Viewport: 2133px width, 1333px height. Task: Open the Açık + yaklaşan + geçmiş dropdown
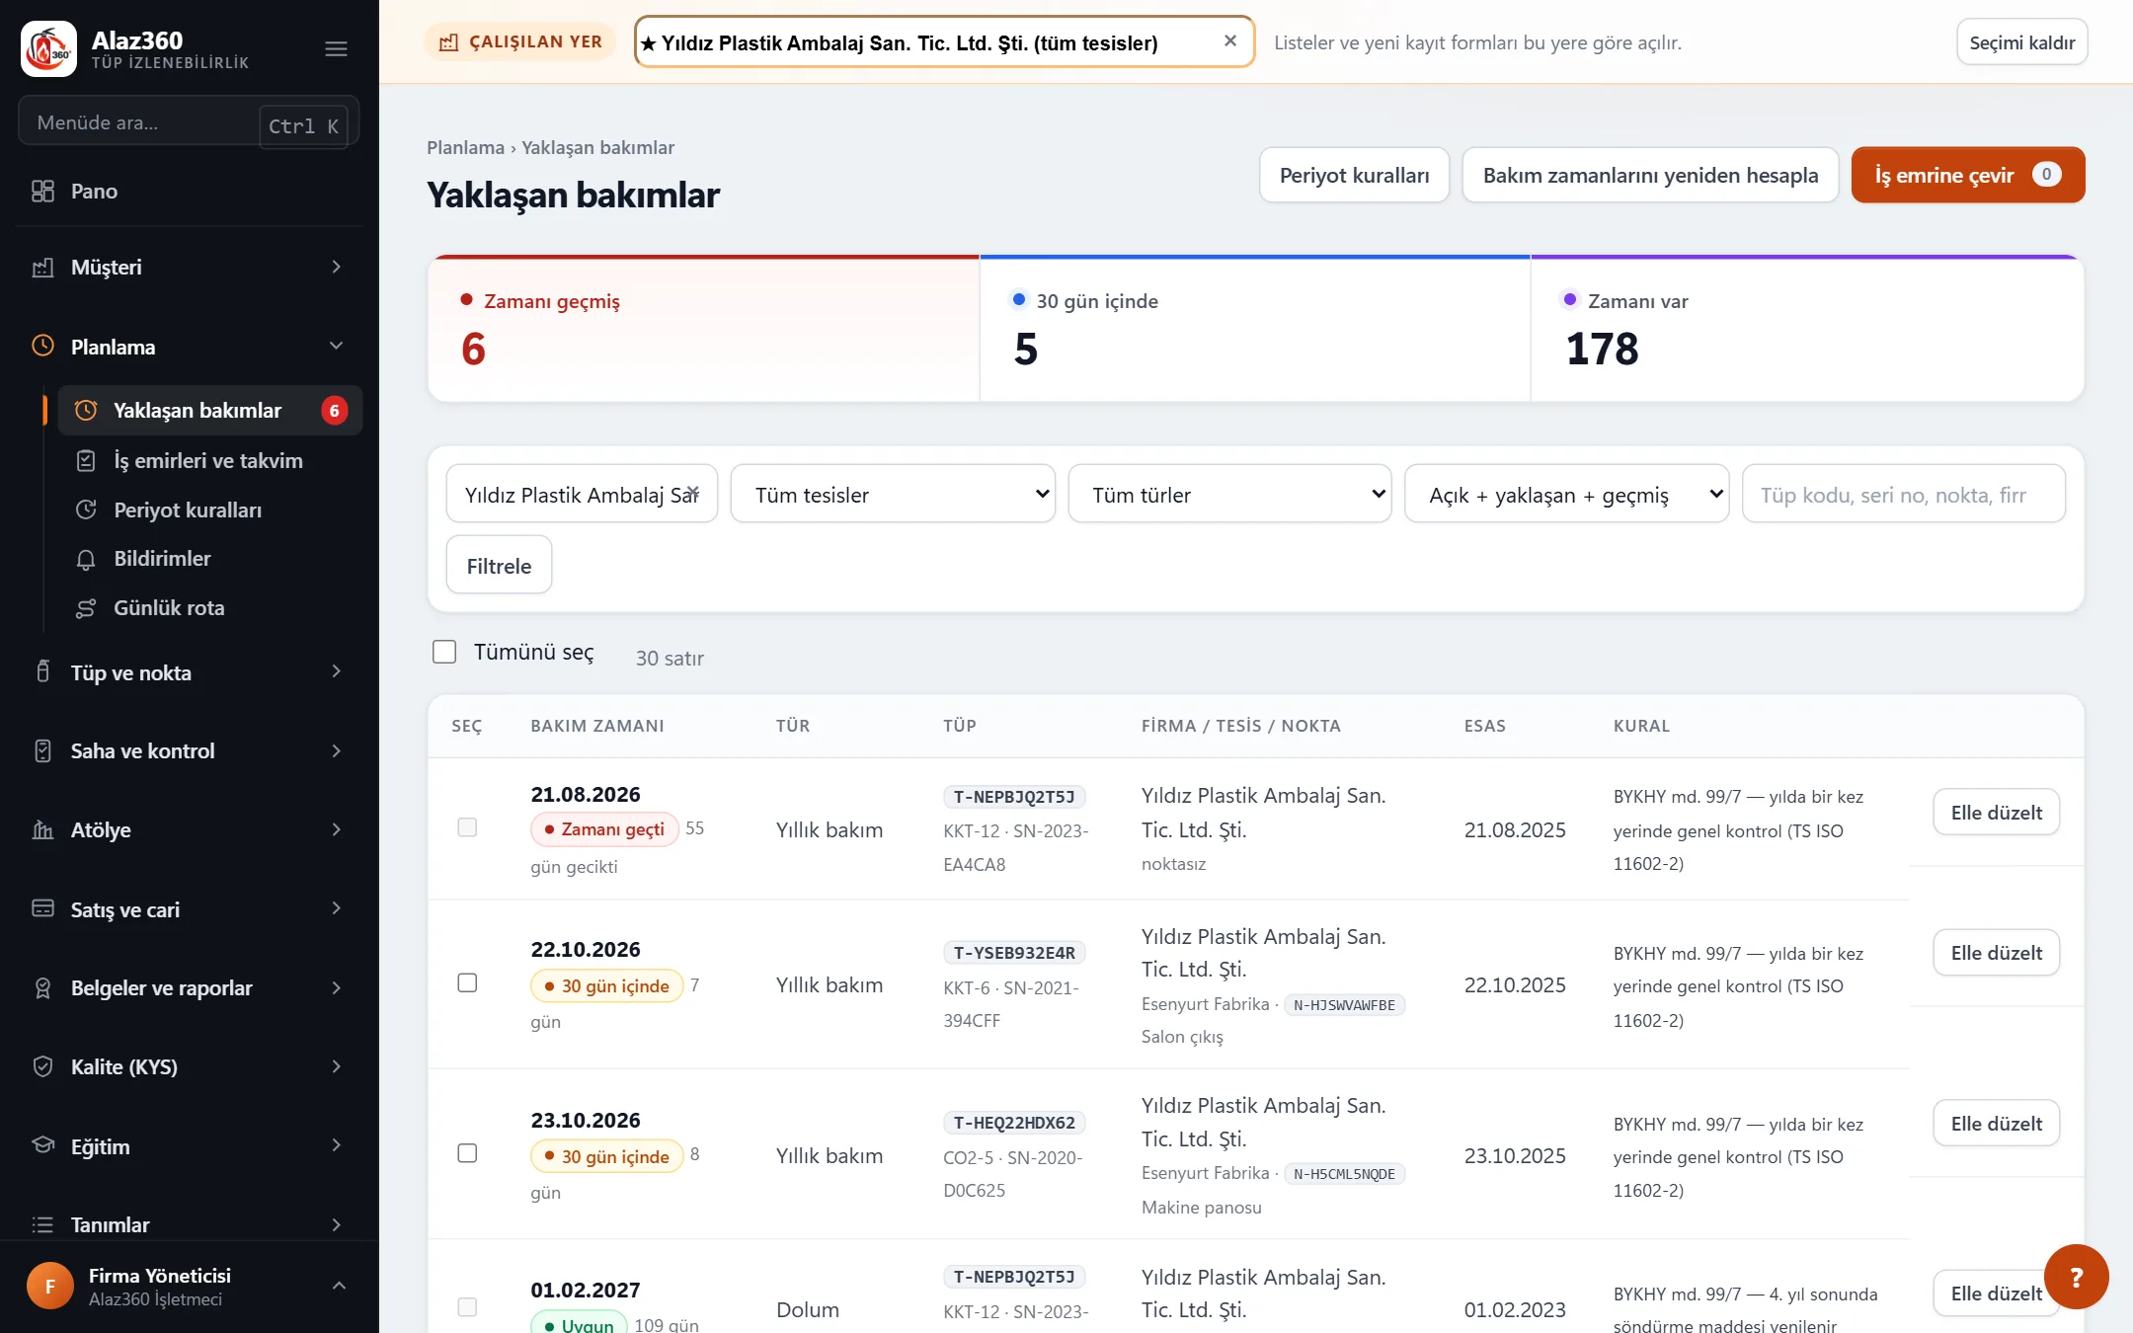(x=1566, y=494)
